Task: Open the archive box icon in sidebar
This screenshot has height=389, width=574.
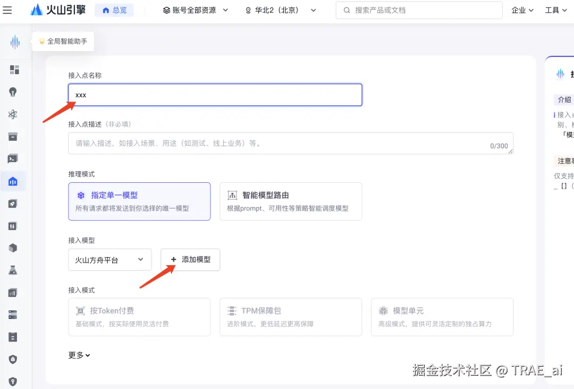Action: [13, 137]
